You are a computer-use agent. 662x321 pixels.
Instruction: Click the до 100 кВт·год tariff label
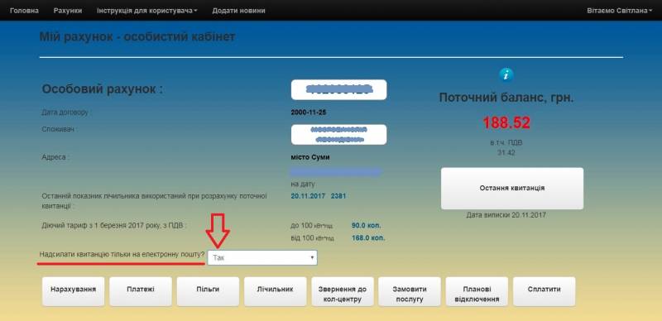(x=312, y=226)
